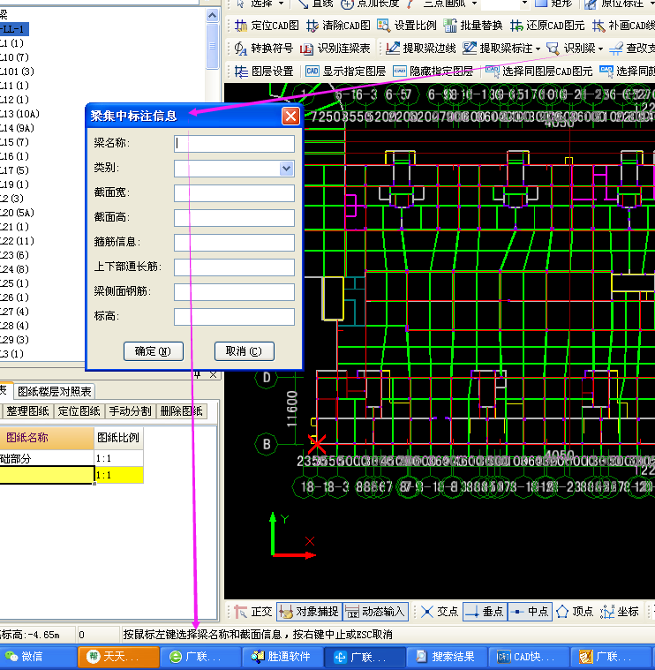655x670 pixels.
Task: Open 图层设置 from toolbar
Action: 264,72
